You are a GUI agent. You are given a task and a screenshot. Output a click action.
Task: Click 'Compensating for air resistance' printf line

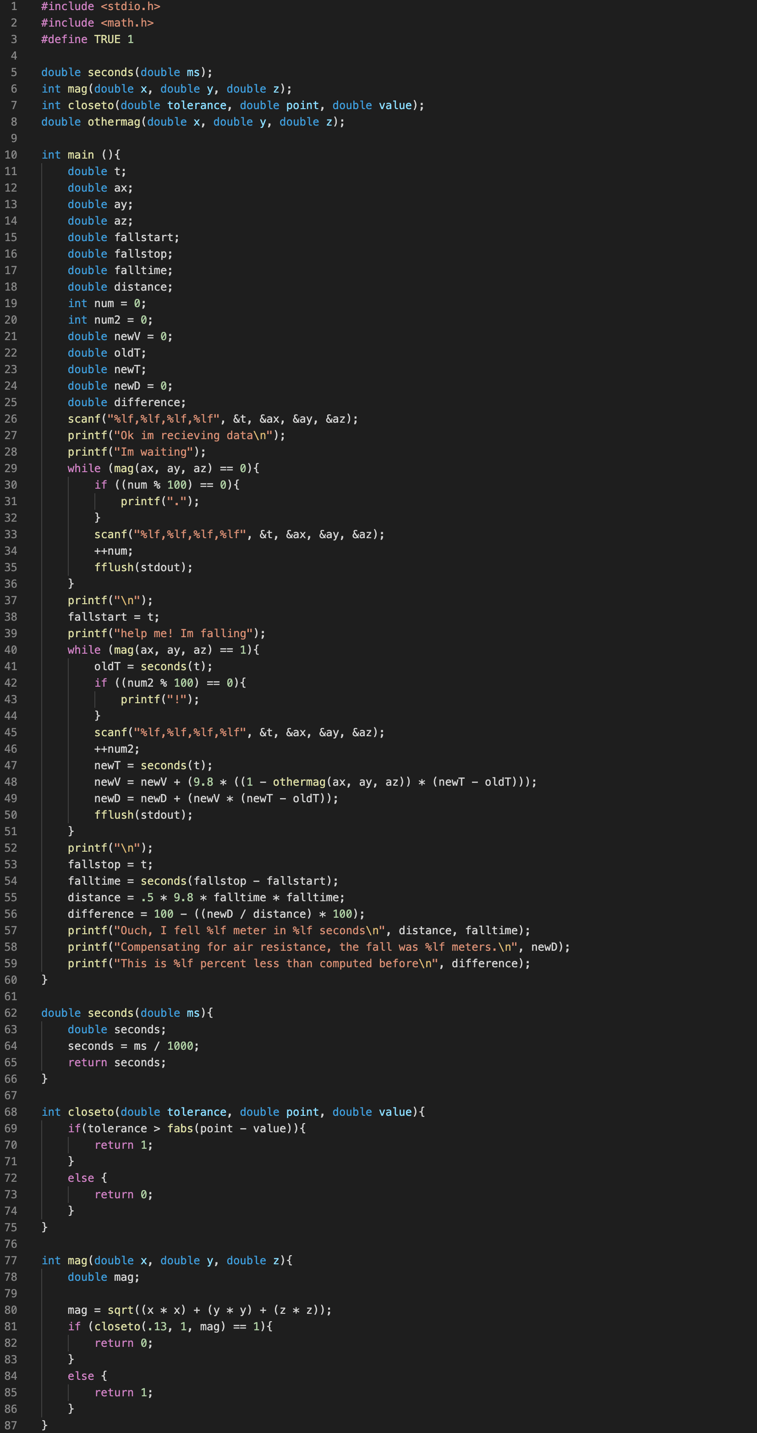point(319,947)
